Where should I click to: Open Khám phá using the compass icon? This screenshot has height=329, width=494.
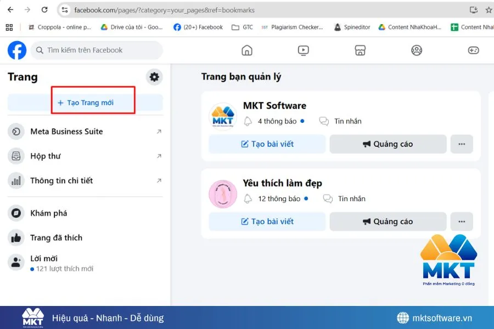[x=15, y=213]
